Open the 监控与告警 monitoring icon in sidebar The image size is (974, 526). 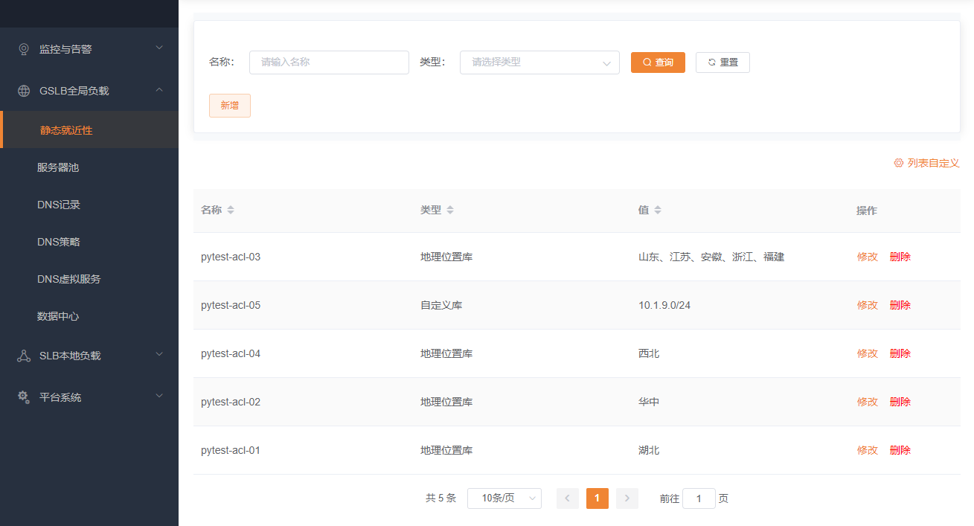23,48
